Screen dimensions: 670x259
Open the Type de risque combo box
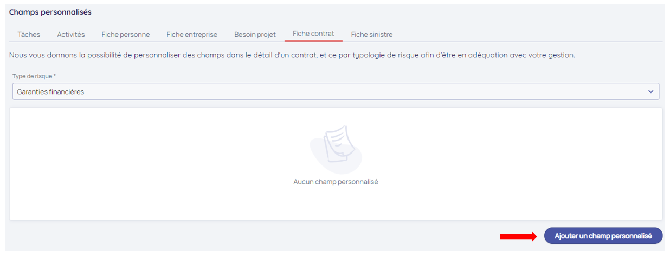(x=325, y=92)
